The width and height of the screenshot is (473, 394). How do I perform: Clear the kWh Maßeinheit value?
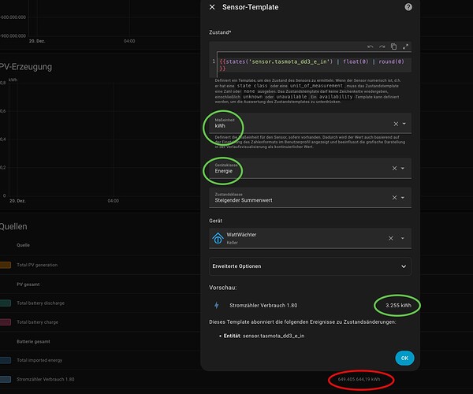click(x=396, y=124)
